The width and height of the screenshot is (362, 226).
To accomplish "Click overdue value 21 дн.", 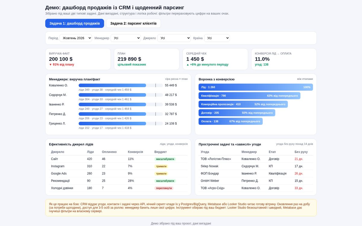I will point(299,159).
